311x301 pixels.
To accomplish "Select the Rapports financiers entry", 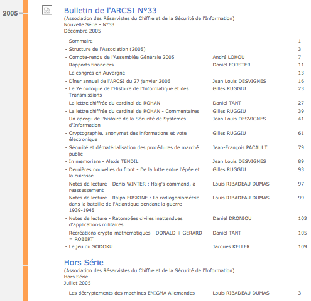I will click(x=91, y=65).
